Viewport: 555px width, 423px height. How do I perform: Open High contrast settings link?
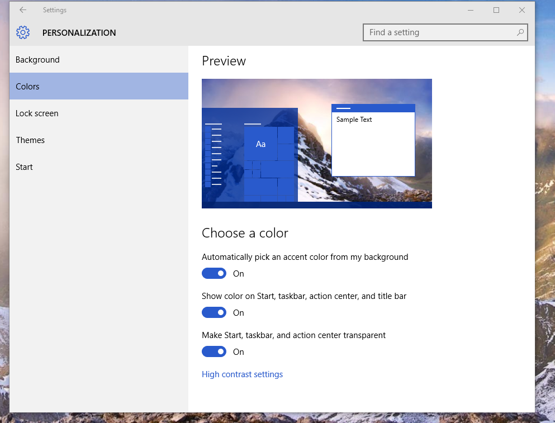point(242,374)
